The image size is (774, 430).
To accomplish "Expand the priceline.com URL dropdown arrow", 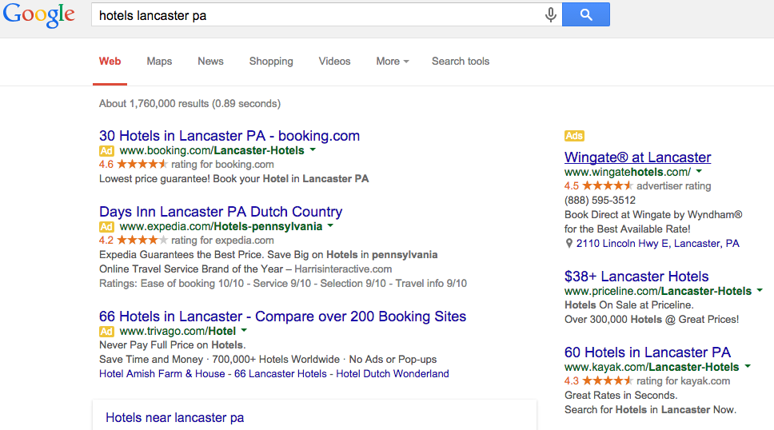I will 760,291.
